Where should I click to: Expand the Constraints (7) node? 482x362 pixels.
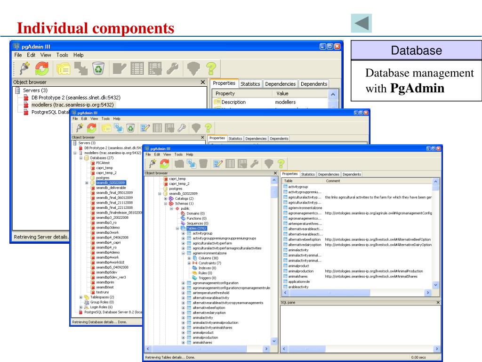point(189,263)
